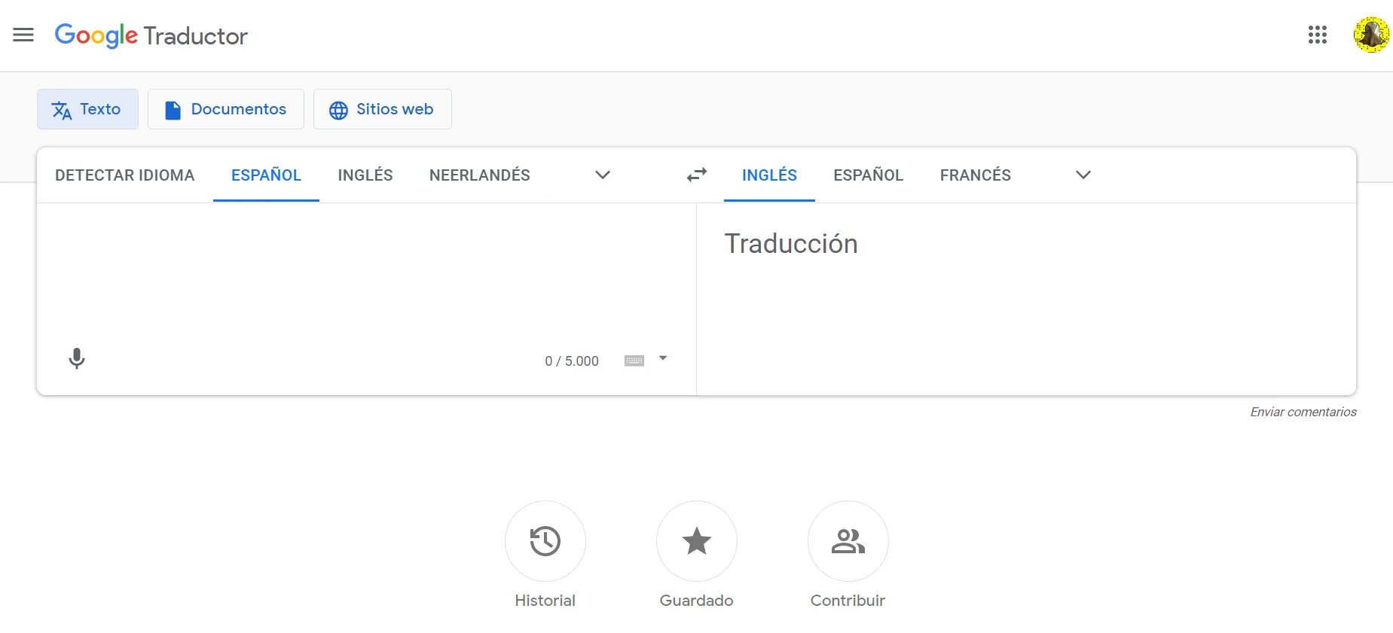The image size is (1393, 633).
Task: Select Inglés as source language
Action: 365,175
